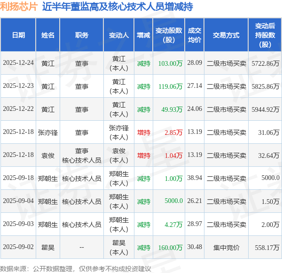Click 瞿昊 in the name column
282x273 pixels.
pos(48,248)
